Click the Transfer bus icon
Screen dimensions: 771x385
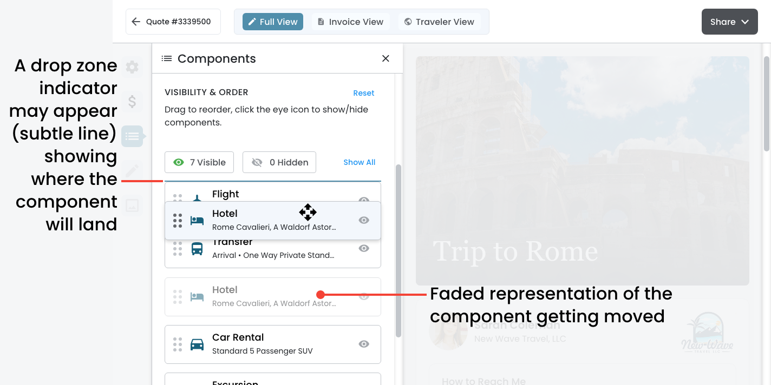(x=197, y=249)
